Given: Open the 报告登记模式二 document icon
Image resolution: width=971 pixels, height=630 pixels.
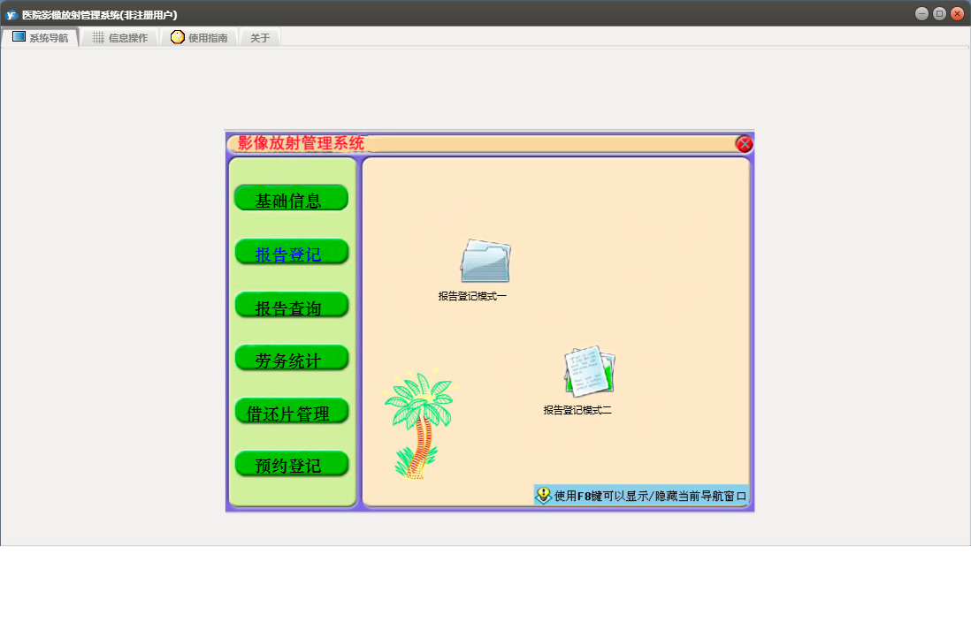Looking at the screenshot, I should coord(590,371).
